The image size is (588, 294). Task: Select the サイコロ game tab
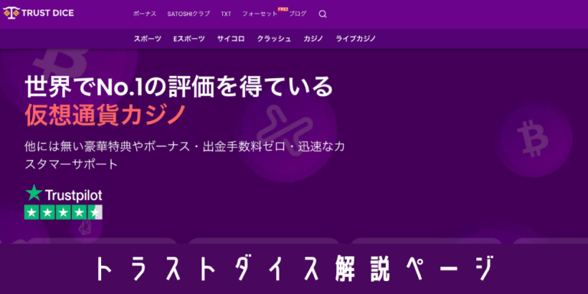(x=230, y=38)
